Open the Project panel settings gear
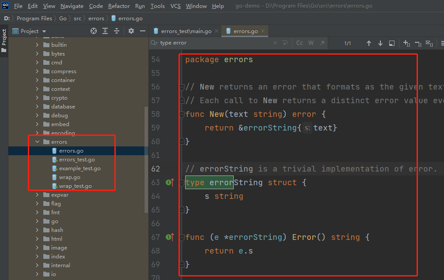Image resolution: width=444 pixels, height=280 pixels. pyautogui.click(x=131, y=31)
